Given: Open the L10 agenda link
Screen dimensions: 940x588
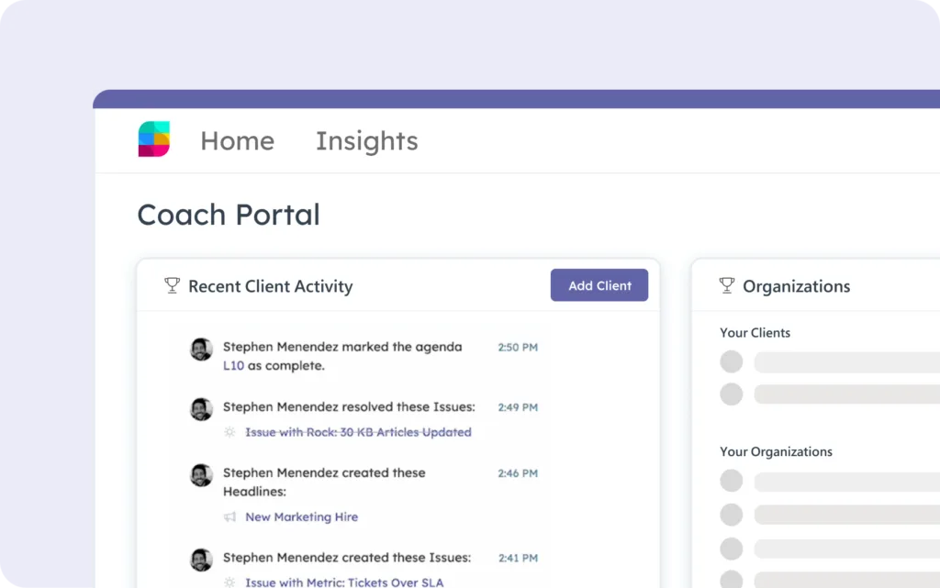Looking at the screenshot, I should click(x=233, y=365).
